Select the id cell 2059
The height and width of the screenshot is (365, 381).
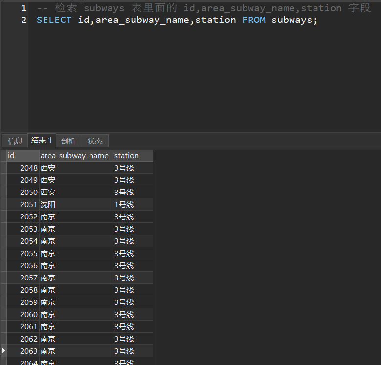(23, 302)
